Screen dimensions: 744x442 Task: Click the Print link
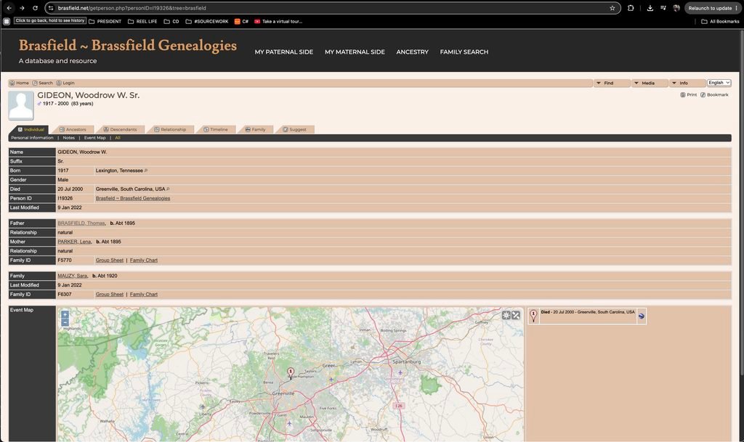[x=689, y=95]
